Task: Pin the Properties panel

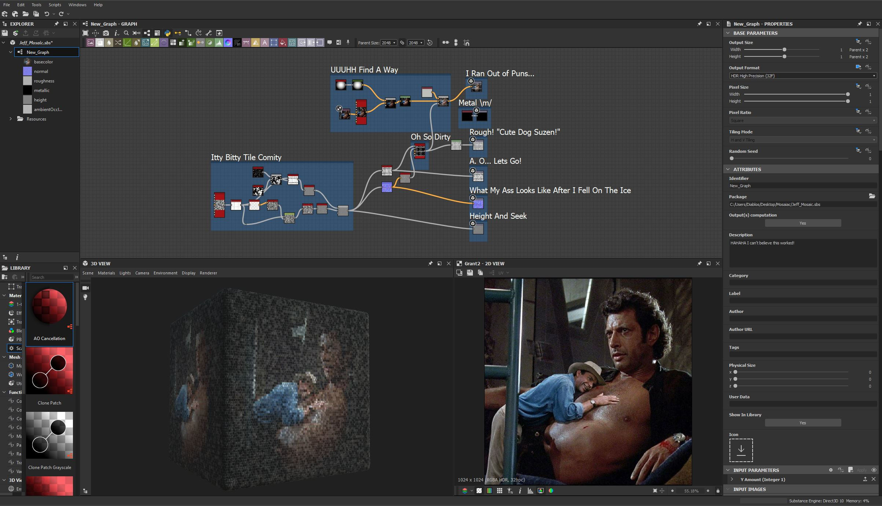Action: point(860,24)
